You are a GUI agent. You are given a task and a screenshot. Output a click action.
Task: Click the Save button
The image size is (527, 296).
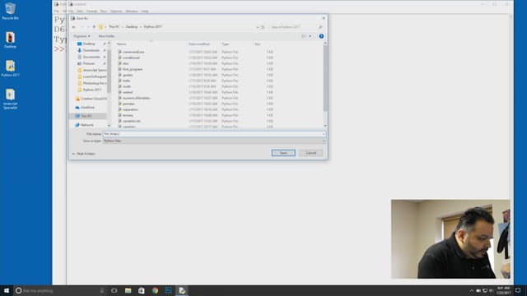(x=283, y=153)
